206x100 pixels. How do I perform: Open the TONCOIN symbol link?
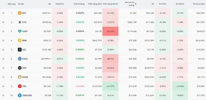pos(27,95)
